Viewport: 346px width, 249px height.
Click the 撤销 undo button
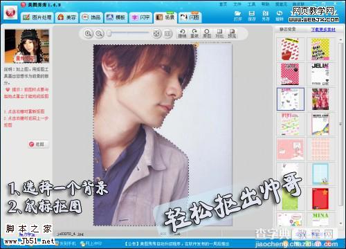click(x=182, y=34)
